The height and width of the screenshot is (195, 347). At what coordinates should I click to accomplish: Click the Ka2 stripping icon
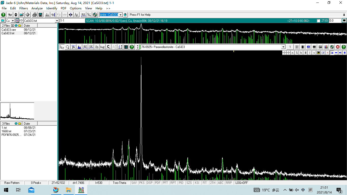(x=103, y=47)
